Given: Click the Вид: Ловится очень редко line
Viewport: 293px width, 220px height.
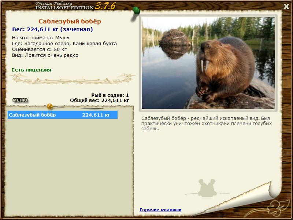Looking at the screenshot, I should click(x=45, y=55).
